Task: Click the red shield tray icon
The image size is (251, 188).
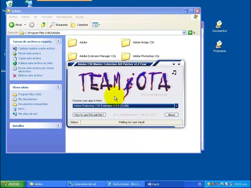Action: pos(213,184)
